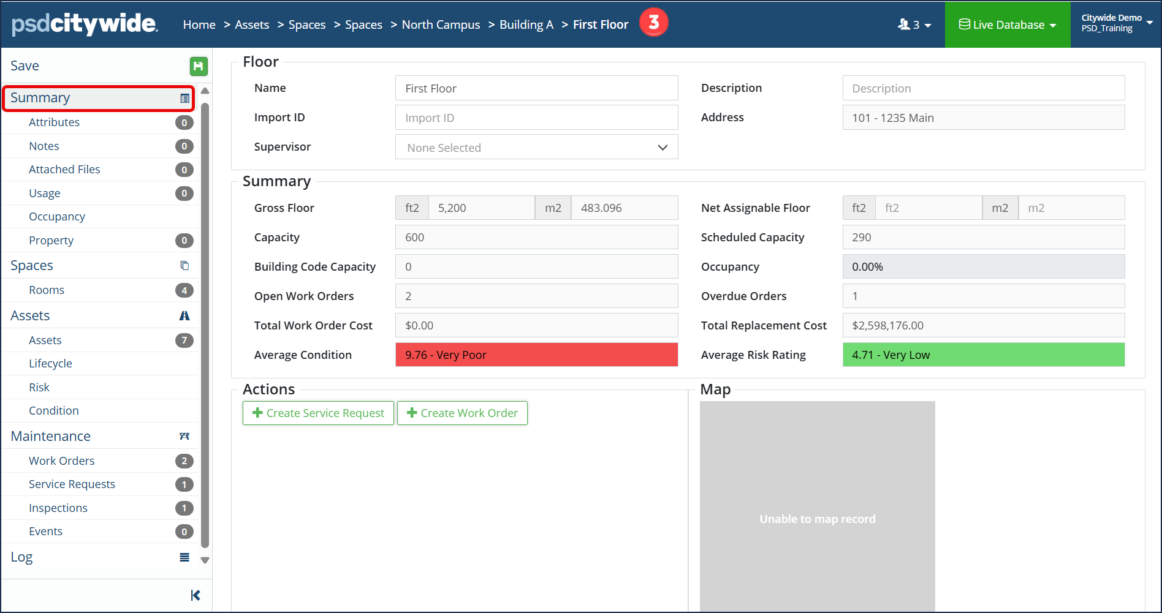This screenshot has height=613, width=1162.
Task: Click the Import ID input field
Action: coord(537,118)
